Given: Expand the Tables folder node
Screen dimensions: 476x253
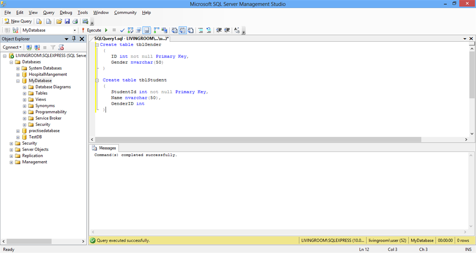Looking at the screenshot, I should 25,93.
